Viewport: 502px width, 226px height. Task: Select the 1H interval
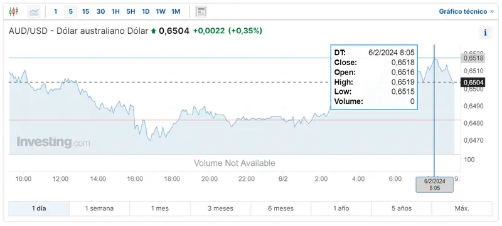115,12
